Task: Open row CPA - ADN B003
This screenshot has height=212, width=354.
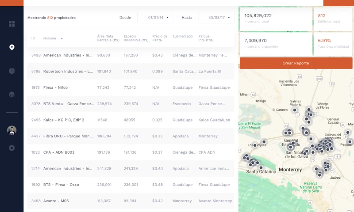Action: tap(131, 152)
